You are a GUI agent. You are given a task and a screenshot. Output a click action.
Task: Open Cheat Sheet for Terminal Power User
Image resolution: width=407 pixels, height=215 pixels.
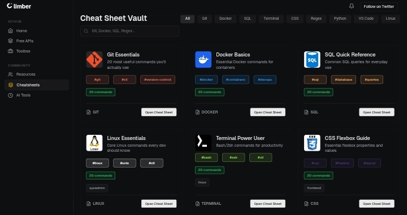[267, 204]
